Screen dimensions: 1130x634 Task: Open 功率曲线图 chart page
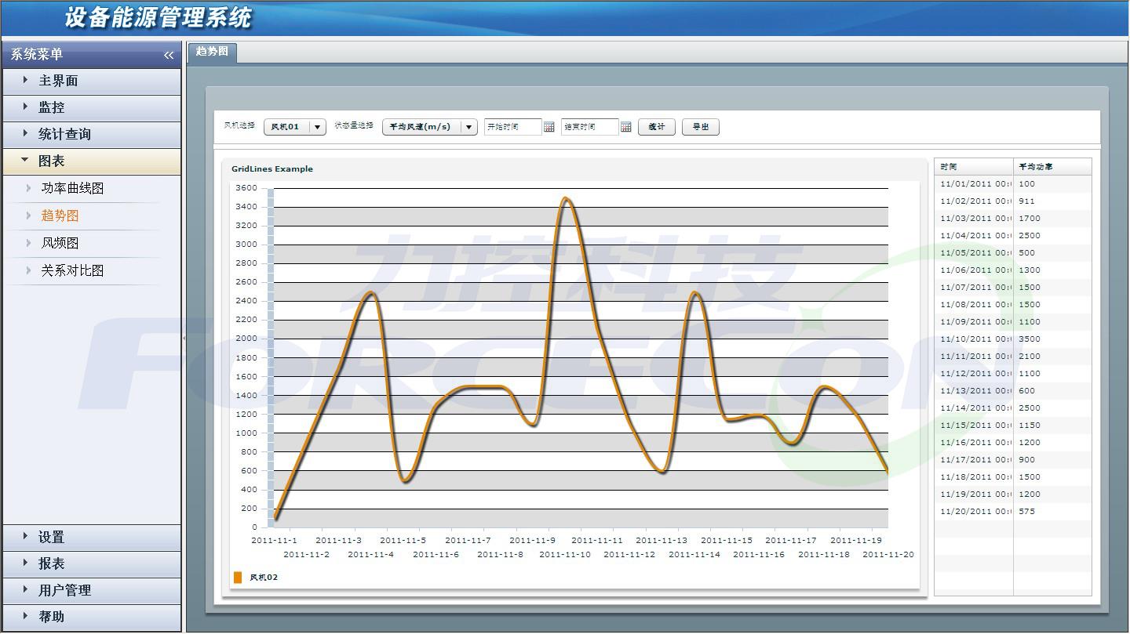coord(72,188)
